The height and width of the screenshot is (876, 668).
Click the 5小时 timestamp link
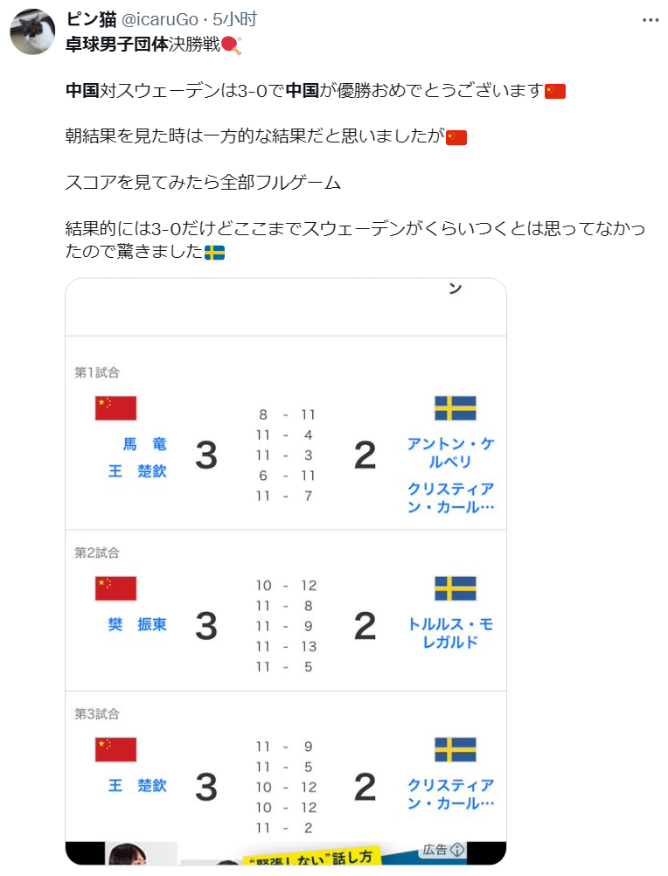pos(234,19)
